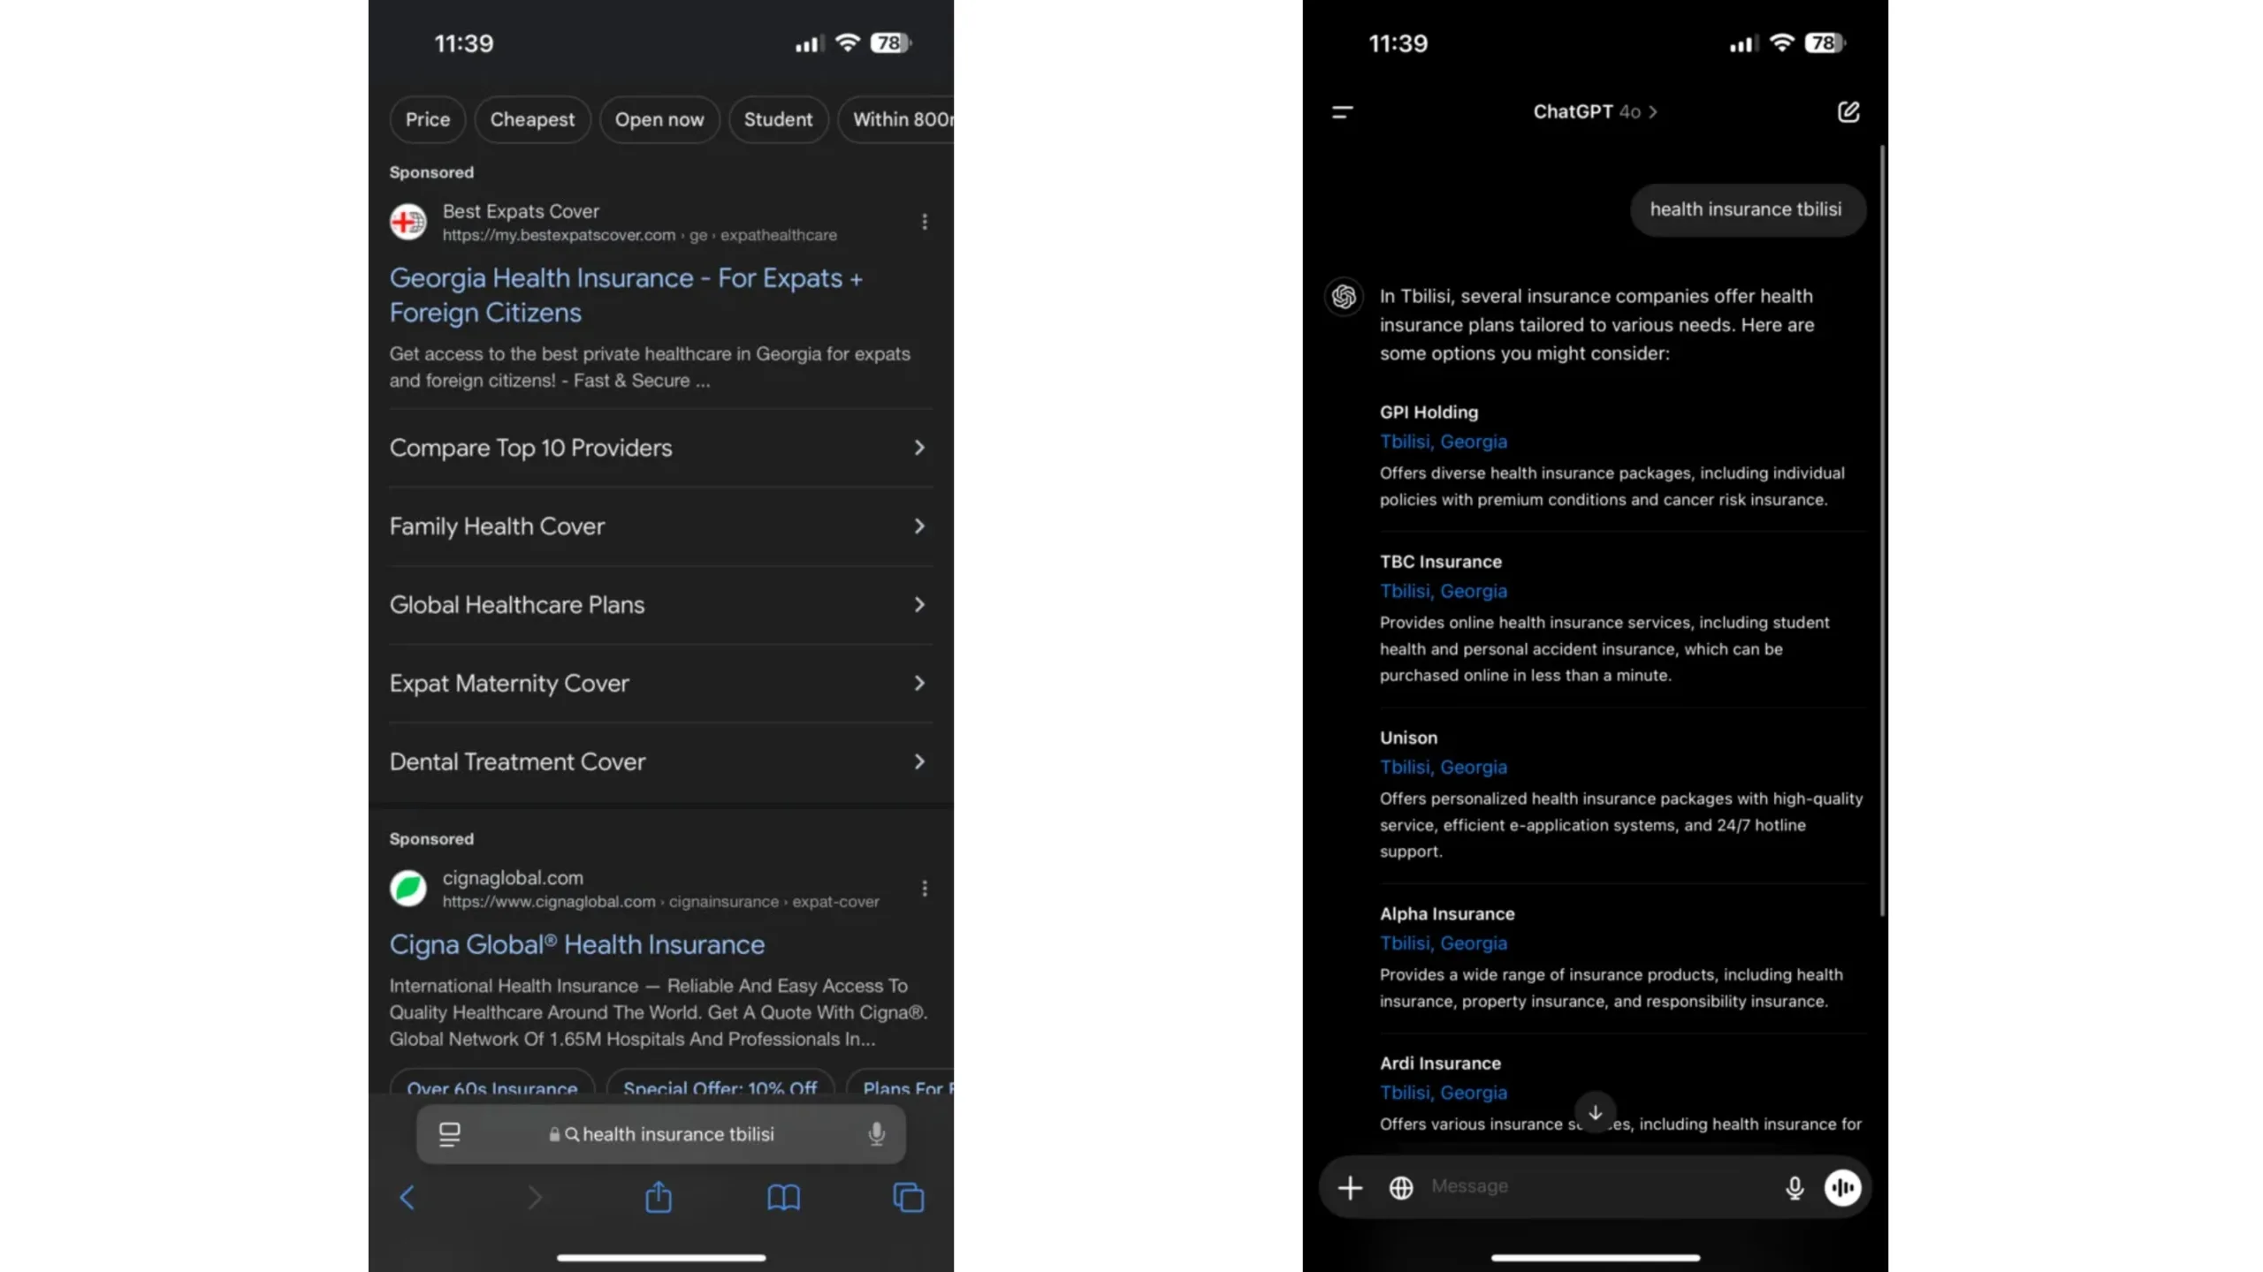Tap the TBC Insurance heading
The height and width of the screenshot is (1272, 2263).
click(x=1441, y=562)
